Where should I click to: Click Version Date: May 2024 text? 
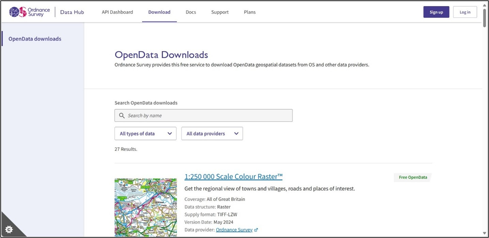(x=209, y=222)
